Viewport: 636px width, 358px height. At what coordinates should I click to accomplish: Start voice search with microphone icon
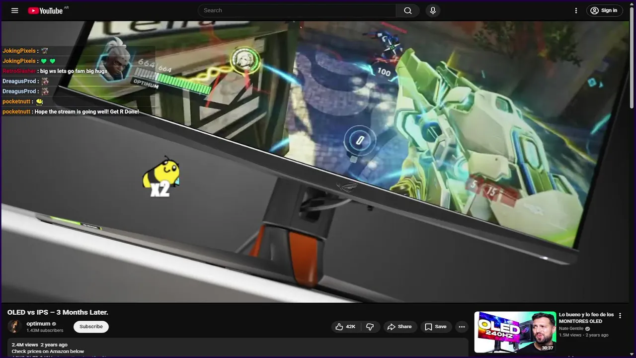[x=433, y=10]
